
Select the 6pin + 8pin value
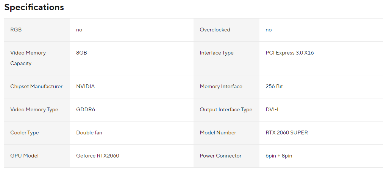point(279,156)
